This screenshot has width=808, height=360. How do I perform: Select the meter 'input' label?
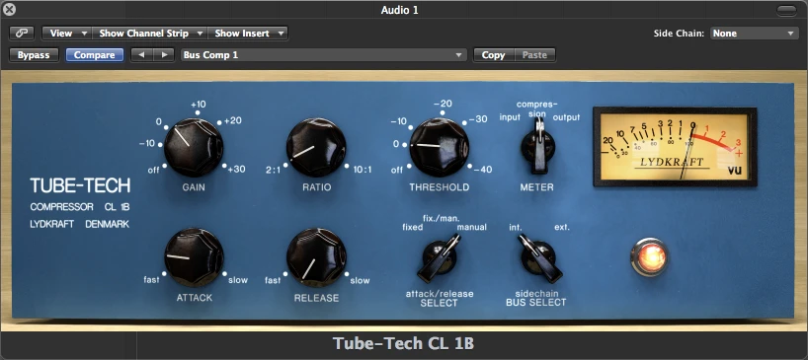(x=510, y=117)
